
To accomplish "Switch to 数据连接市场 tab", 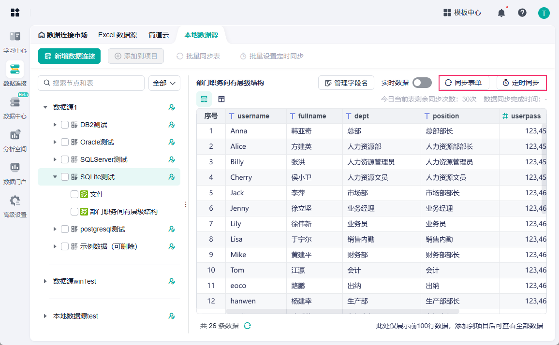I will [63, 35].
